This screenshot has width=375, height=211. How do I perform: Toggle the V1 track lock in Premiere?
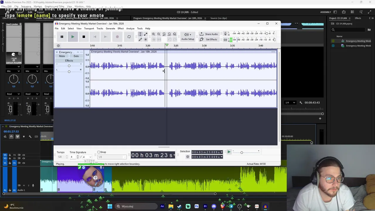click(x=10, y=163)
